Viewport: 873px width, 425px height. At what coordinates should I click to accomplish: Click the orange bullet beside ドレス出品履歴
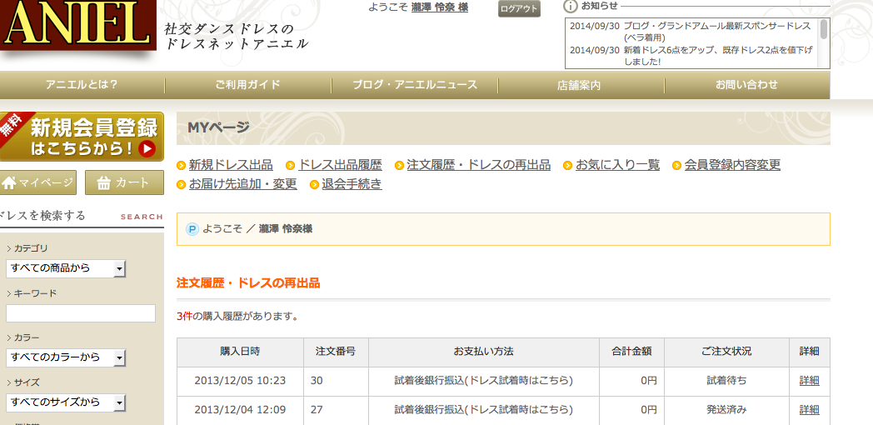coord(290,166)
